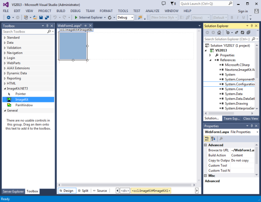Viewport: 261px width, 202px height.
Task: Click the Quick Launch search field
Action: [206, 4]
